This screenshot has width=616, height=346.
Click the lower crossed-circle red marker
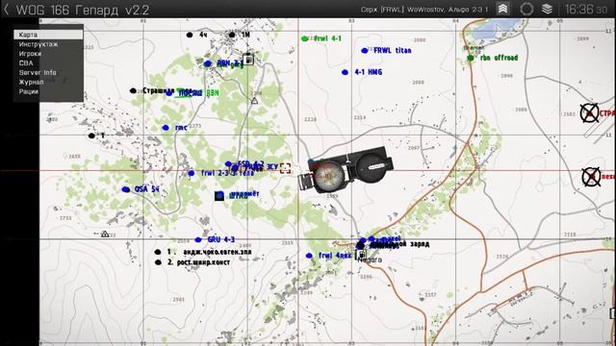click(x=591, y=177)
